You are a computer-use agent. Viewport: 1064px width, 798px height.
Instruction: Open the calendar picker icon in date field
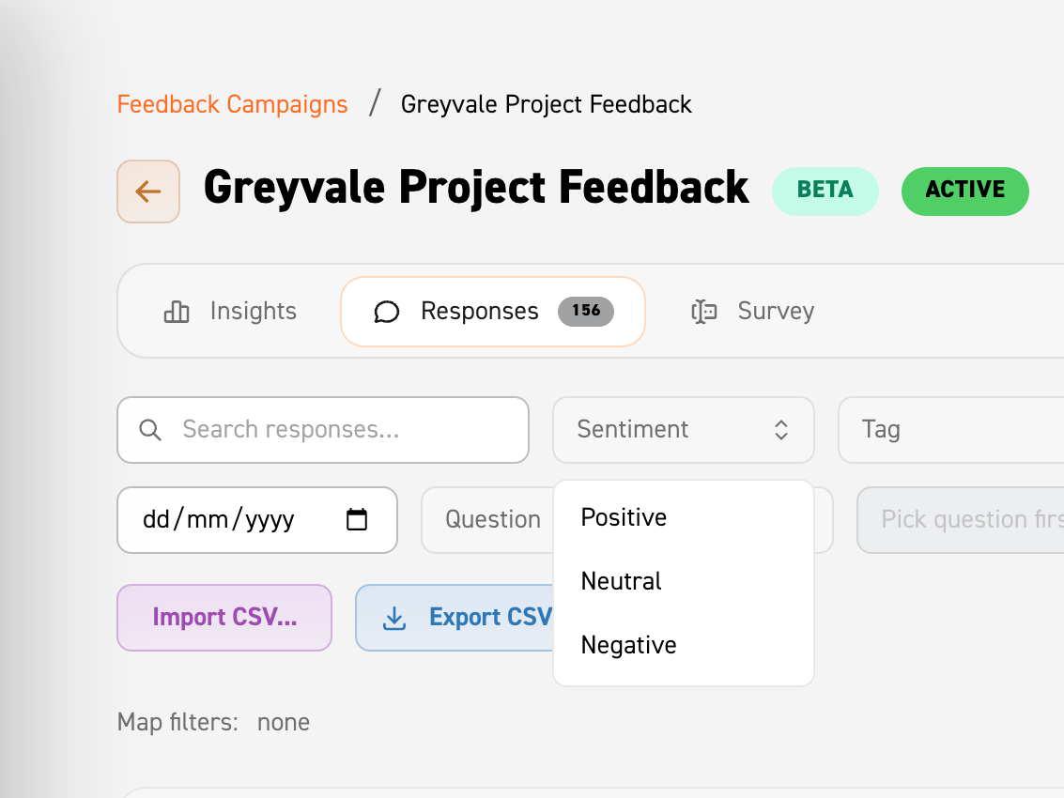357,519
